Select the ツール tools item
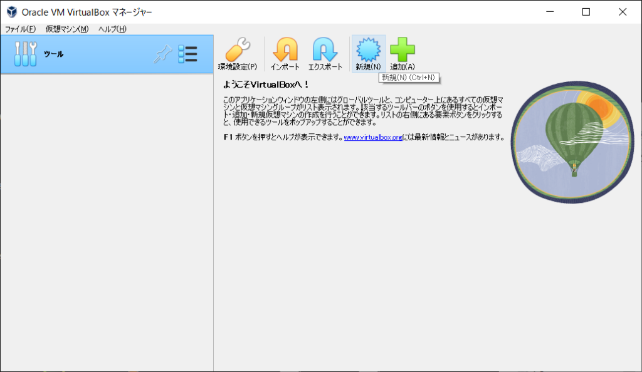Viewport: 642px width, 372px height. (107, 54)
